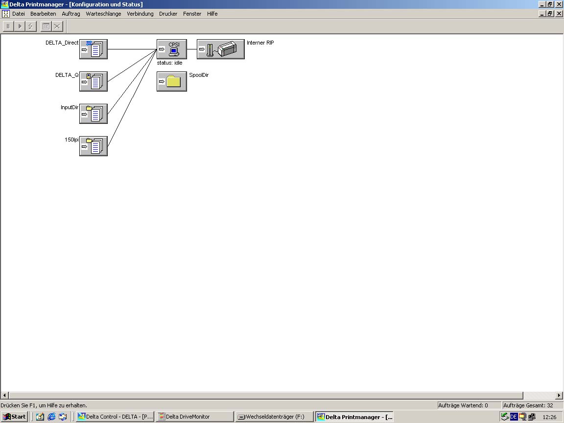Open the Hilfe menu
The image size is (564, 423).
pos(212,14)
